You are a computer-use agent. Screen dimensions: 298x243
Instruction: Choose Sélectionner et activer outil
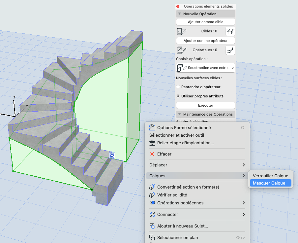coord(197,135)
